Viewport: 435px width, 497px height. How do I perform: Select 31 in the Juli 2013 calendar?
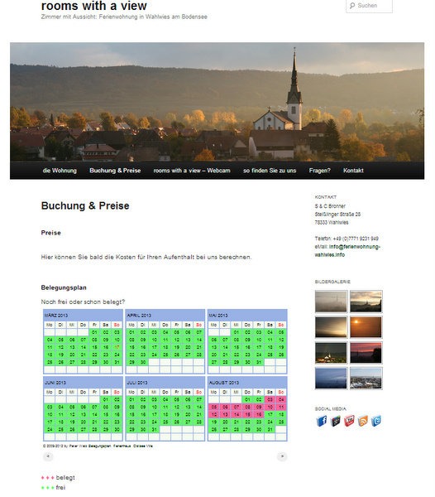tap(154, 429)
